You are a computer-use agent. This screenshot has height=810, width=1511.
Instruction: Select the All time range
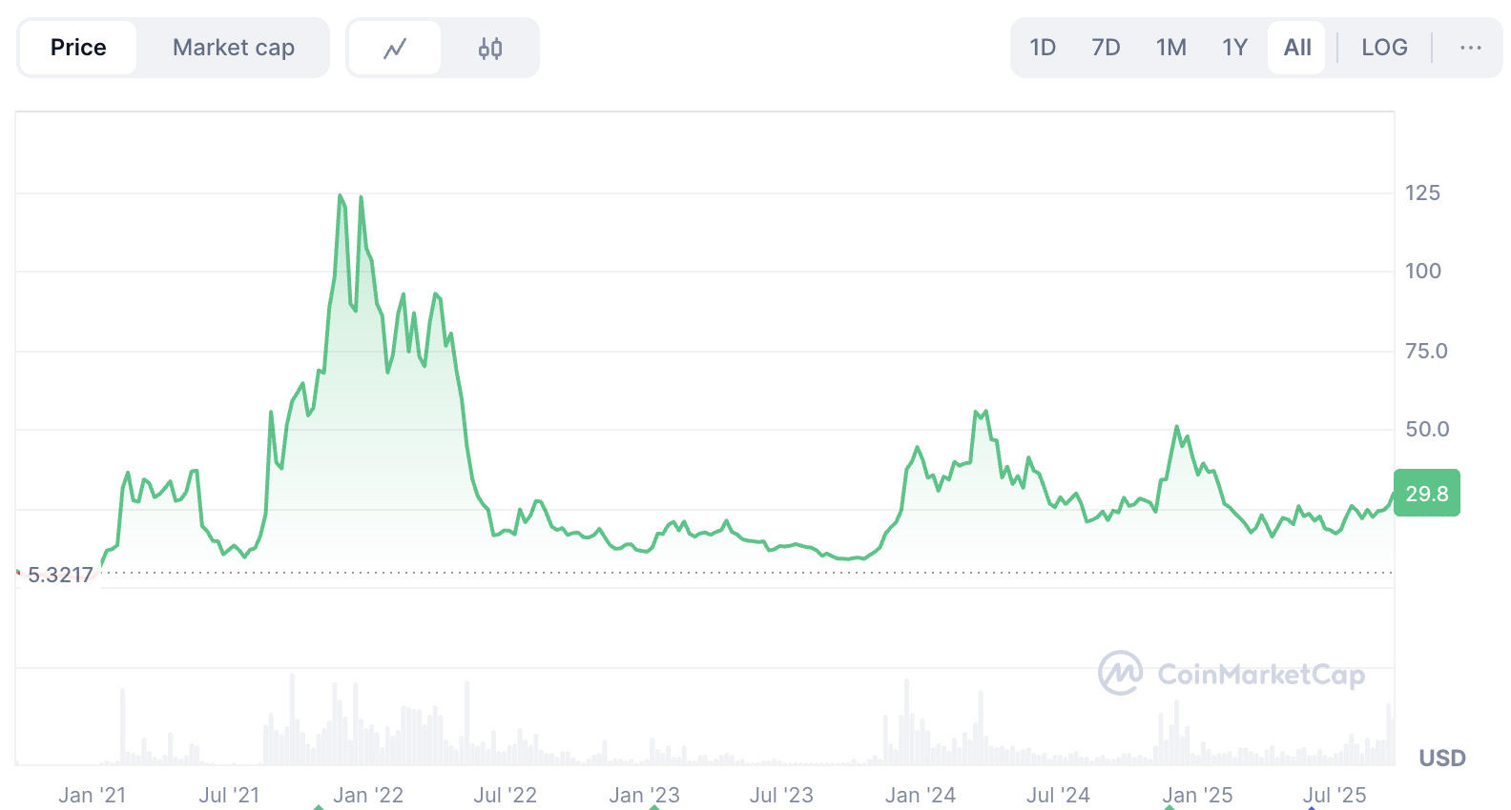[1297, 48]
